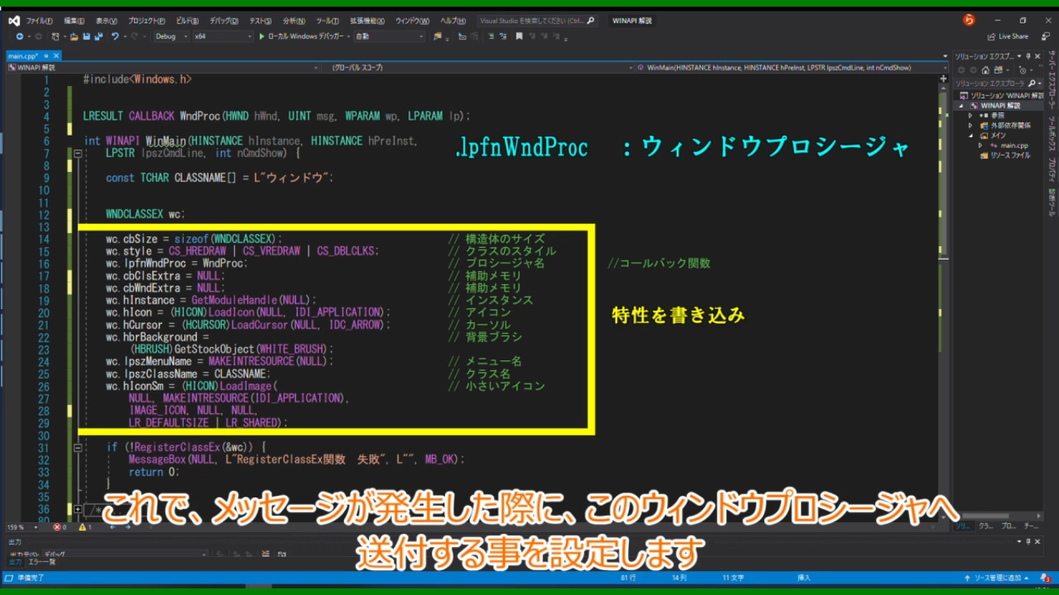
Task: Click the user account avatar button
Action: click(x=968, y=20)
